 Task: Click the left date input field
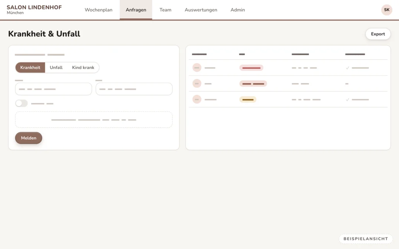54,89
